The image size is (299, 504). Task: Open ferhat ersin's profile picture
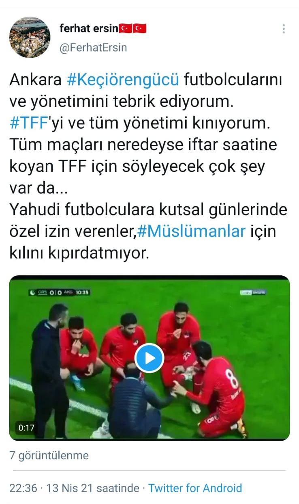[30, 37]
